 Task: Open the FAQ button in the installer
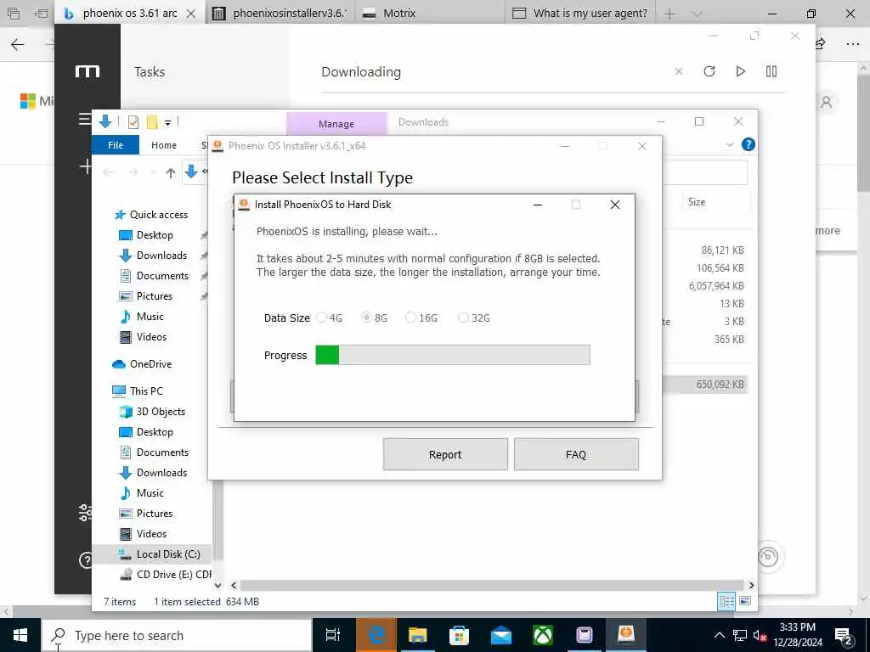576,455
